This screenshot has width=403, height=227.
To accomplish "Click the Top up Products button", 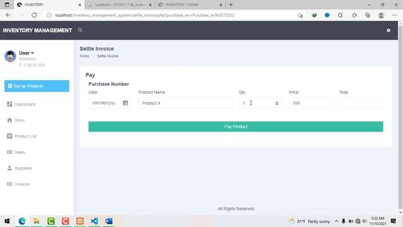I will point(37,86).
